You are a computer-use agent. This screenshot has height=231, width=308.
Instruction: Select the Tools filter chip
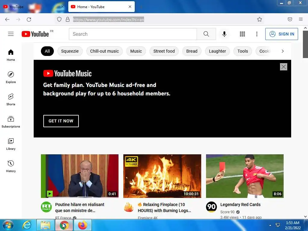(x=243, y=51)
